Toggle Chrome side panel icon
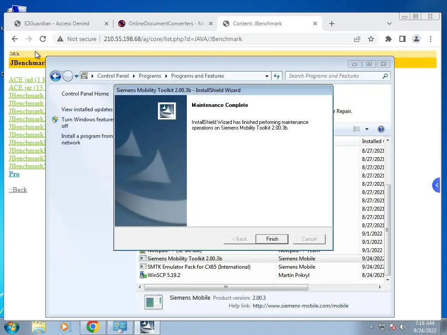The width and height of the screenshot is (447, 335). click(402, 39)
